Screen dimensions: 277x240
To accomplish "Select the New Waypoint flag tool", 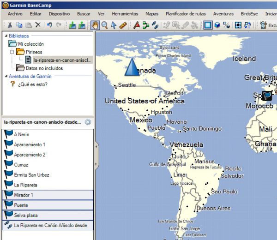I will (137, 25).
